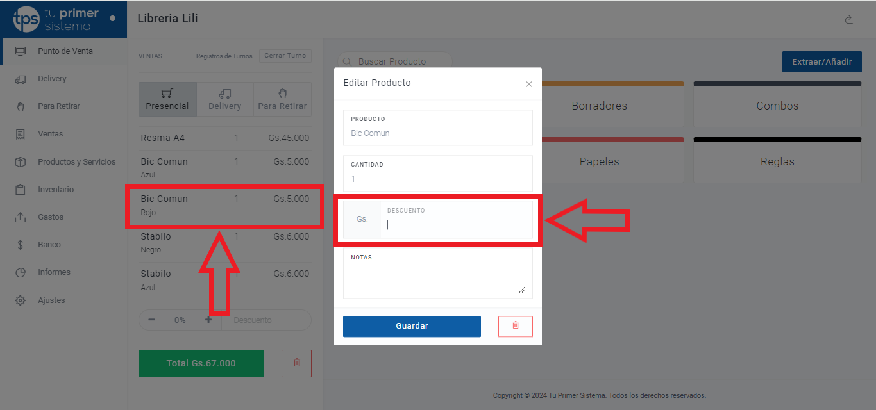This screenshot has width=876, height=410.
Task: Click the red trash icon in dialog
Action: (x=515, y=326)
